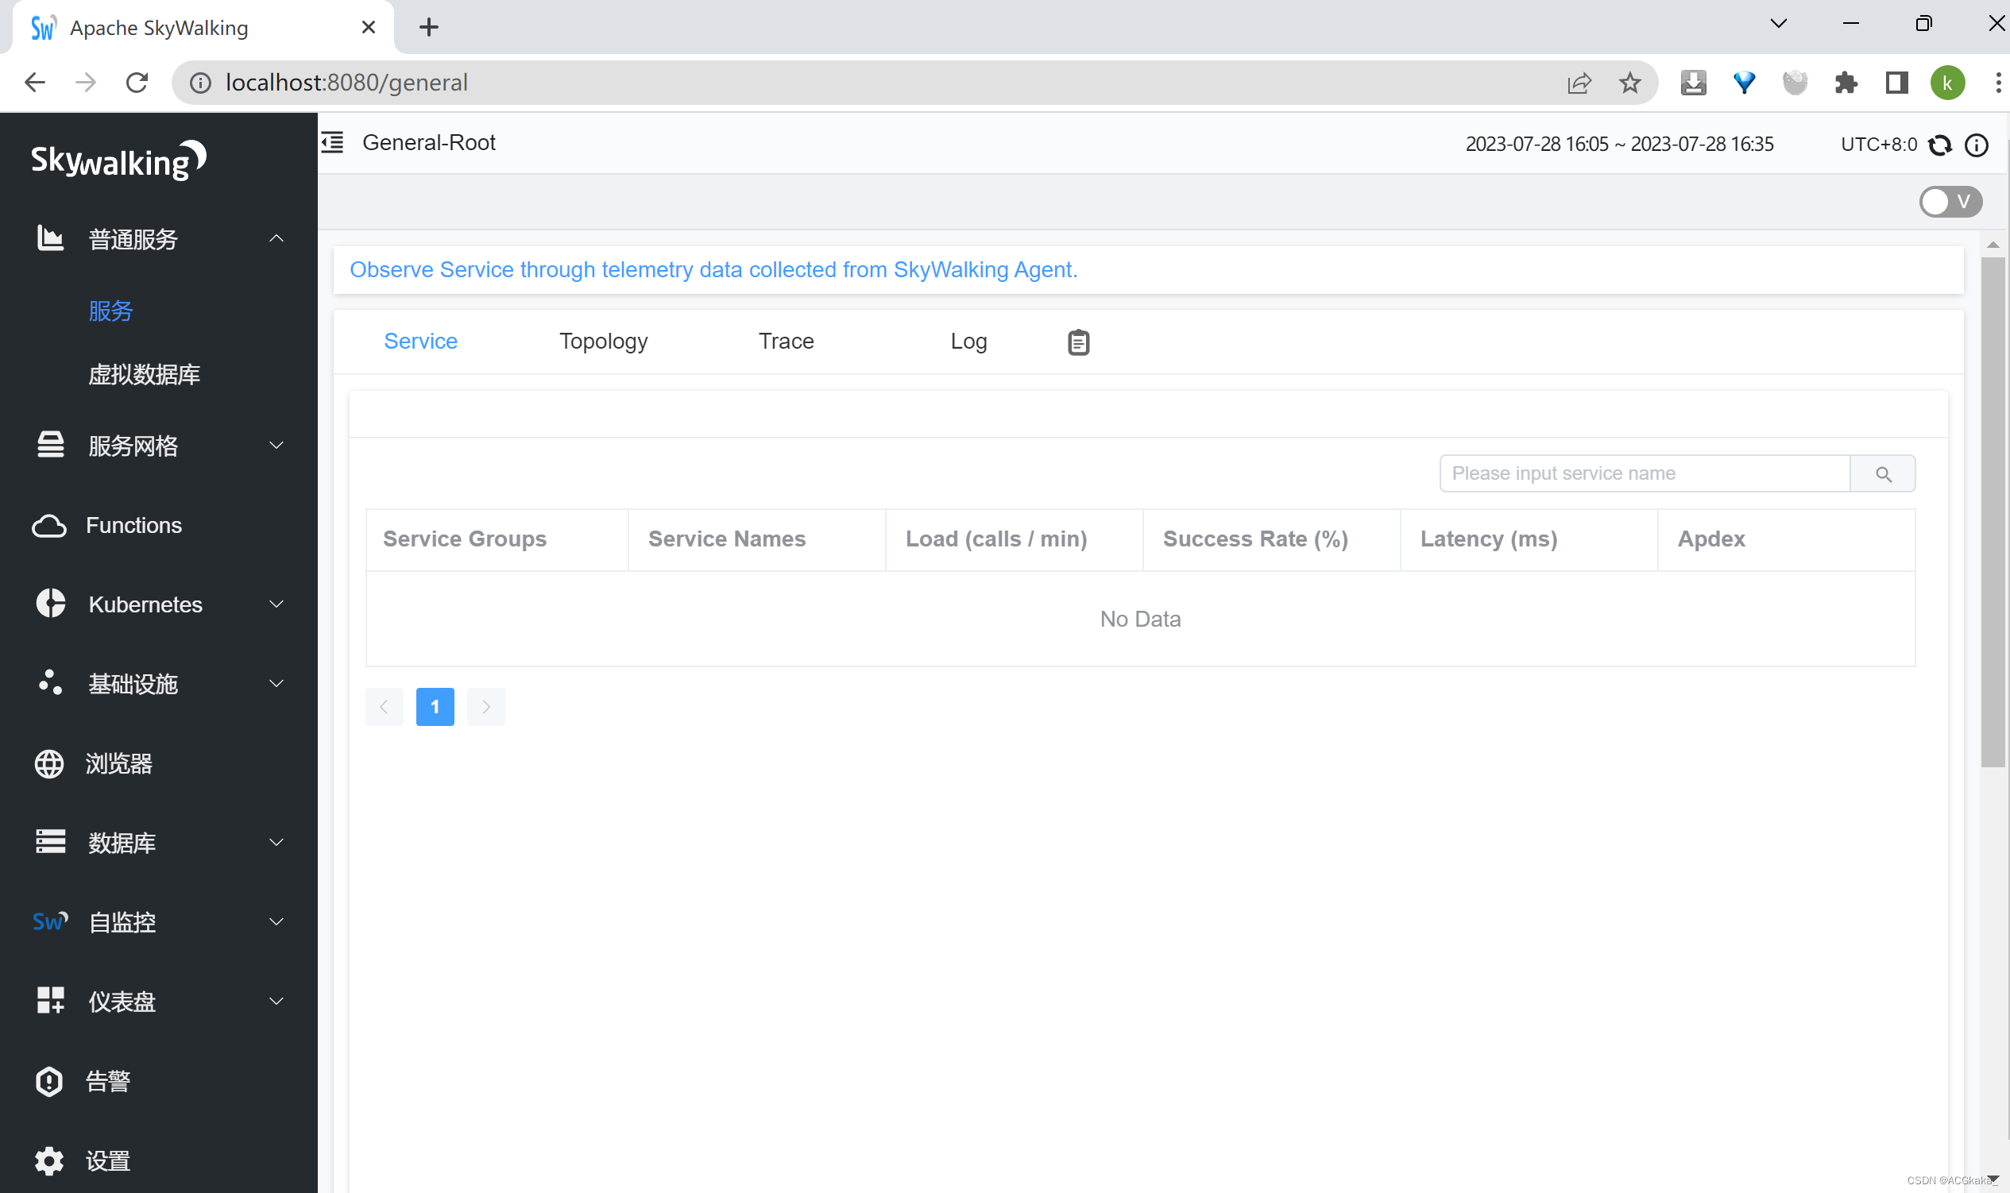Viewport: 2010px width, 1193px height.
Task: Switch to the Topology tab
Action: click(x=603, y=341)
